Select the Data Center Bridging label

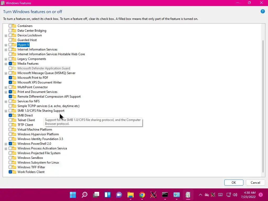coord(32,31)
